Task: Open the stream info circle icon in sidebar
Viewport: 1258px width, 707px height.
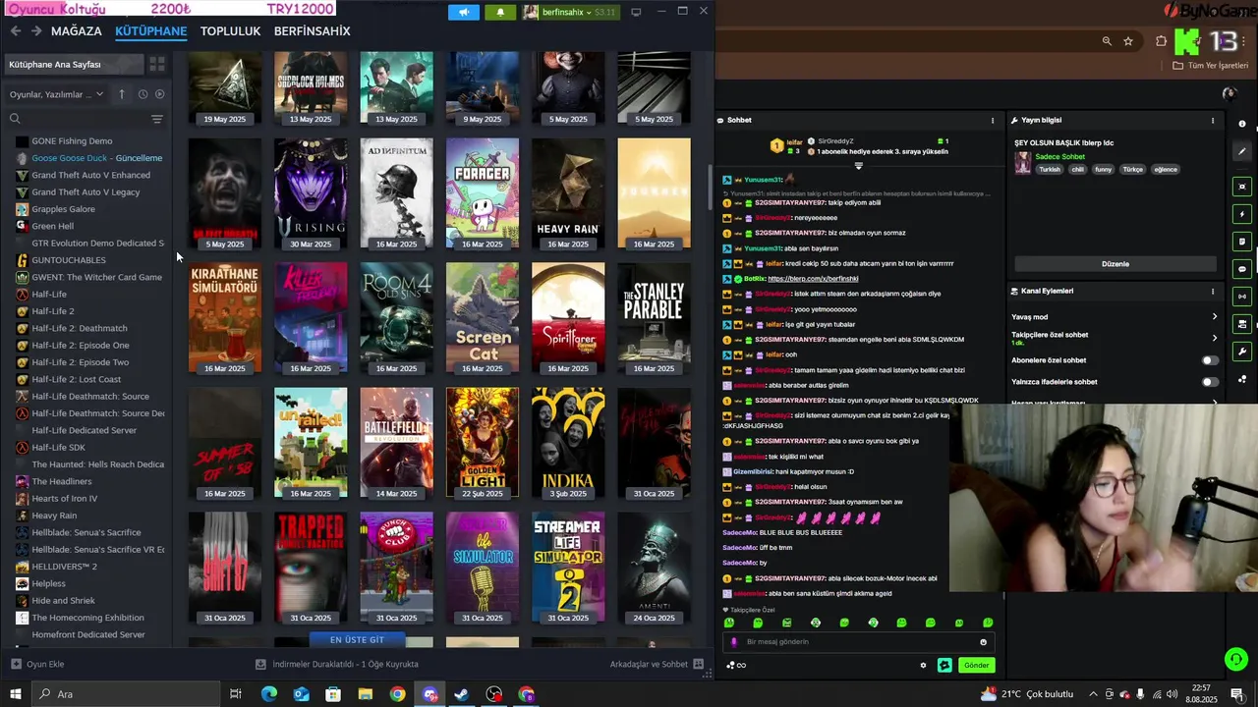Action: [x=1242, y=124]
